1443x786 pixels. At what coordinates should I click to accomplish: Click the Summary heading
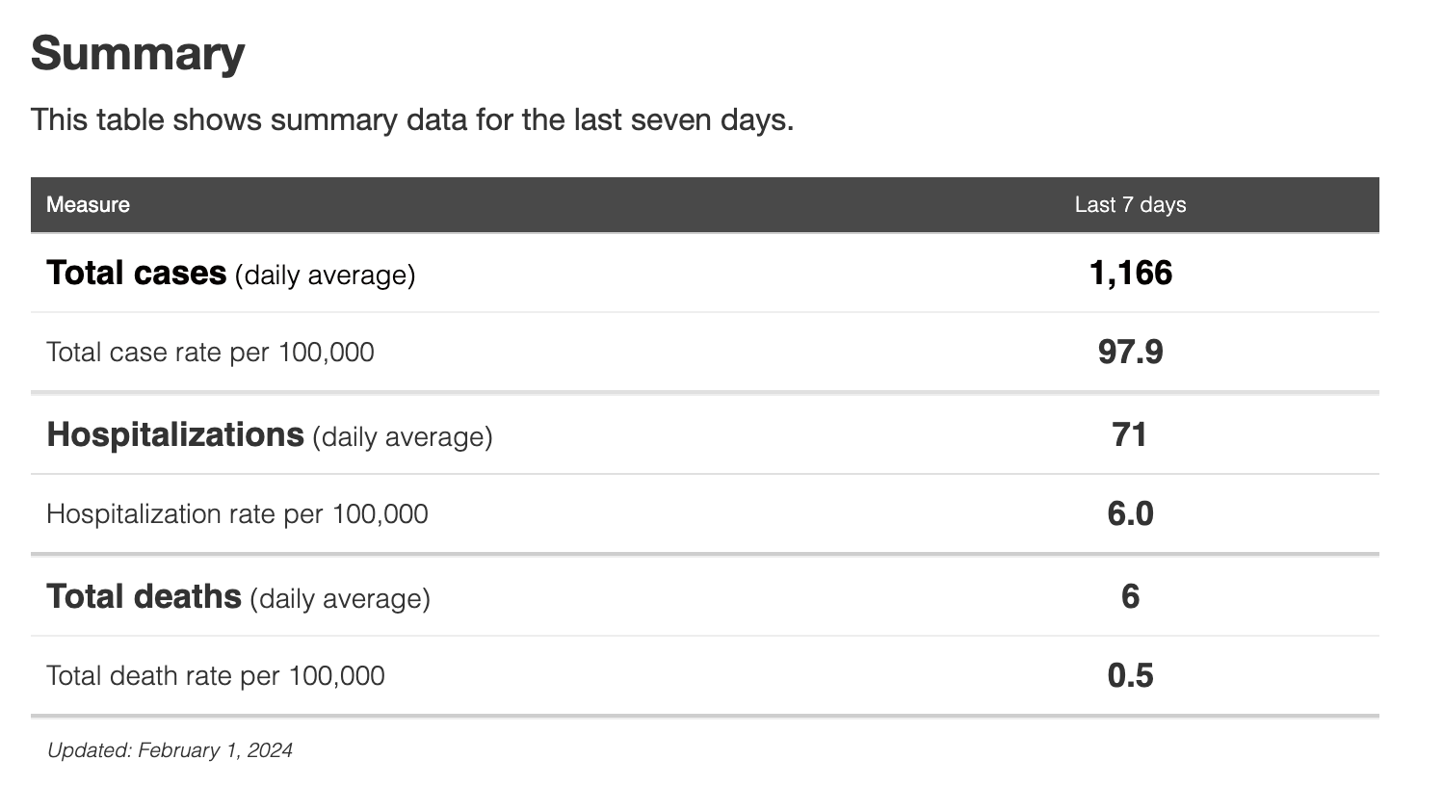(x=138, y=53)
